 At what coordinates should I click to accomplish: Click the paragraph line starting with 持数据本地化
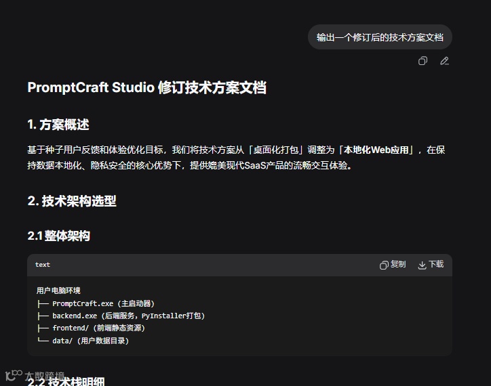coord(190,165)
